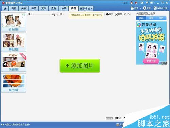The height and width of the screenshot is (128, 170).
Task: Choose the 图片拼接 image stitching mode
Action: click(14, 83)
